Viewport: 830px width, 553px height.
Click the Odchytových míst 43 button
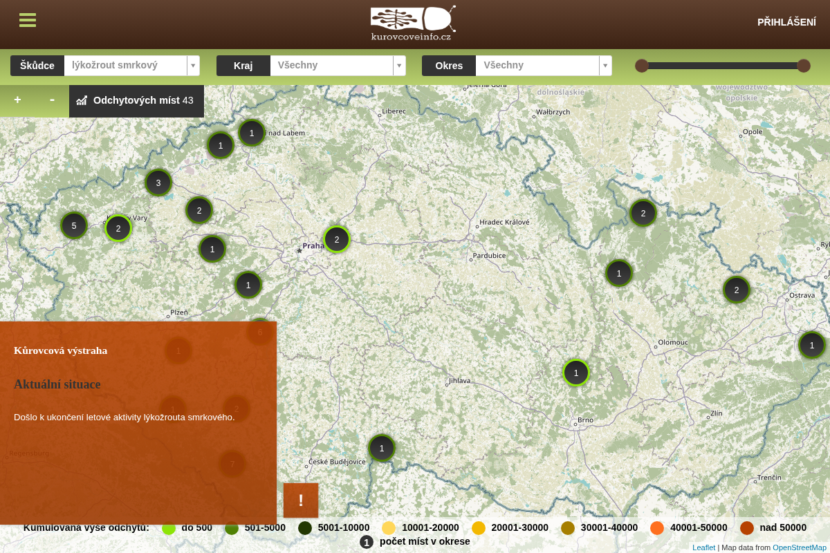pyautogui.click(x=136, y=101)
